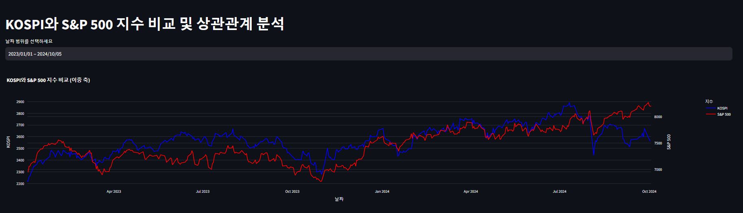
Task: Click x-axis tick Apr 2023
Action: (x=114, y=191)
